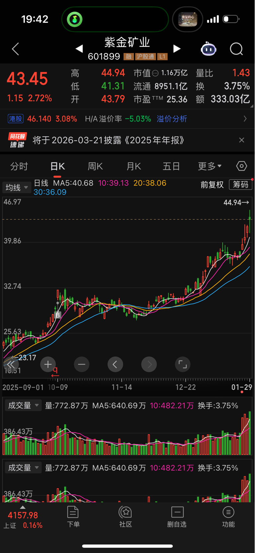The image size is (255, 553).
Task: Tap the MA5:40.68 indicator value
Action: pyautogui.click(x=73, y=183)
